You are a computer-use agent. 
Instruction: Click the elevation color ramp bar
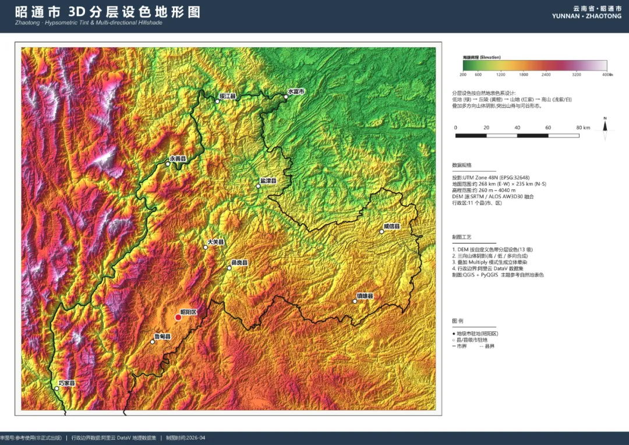pos(535,65)
